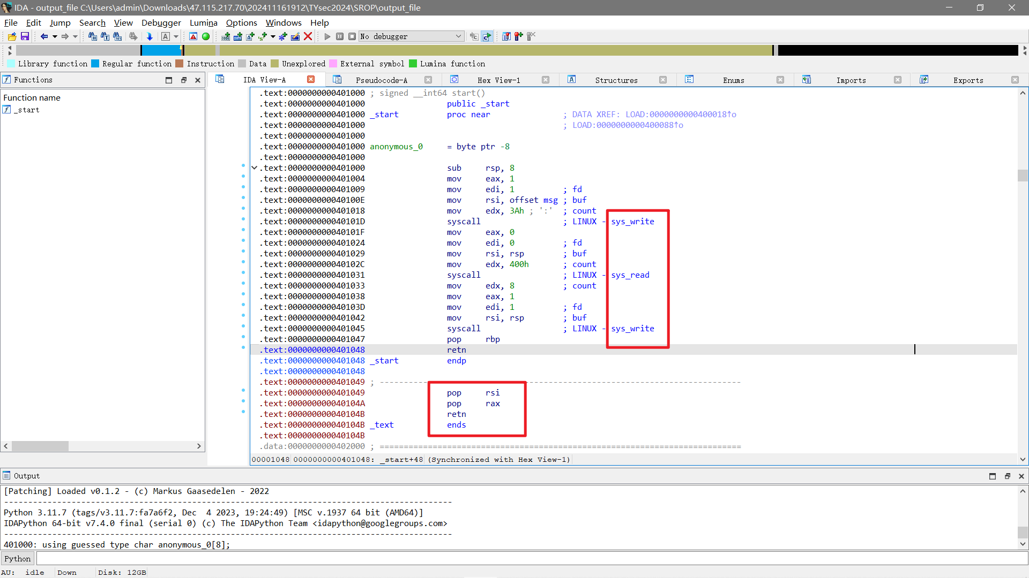Screen dimensions: 1029x578
Task: Close the Hex View-1 tab
Action: pyautogui.click(x=546, y=80)
